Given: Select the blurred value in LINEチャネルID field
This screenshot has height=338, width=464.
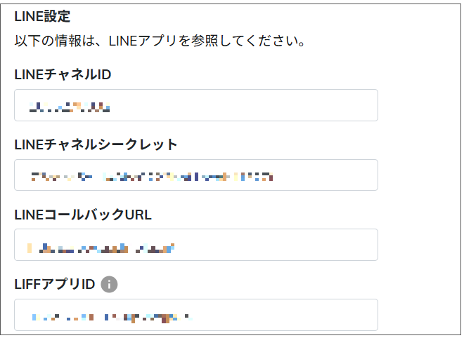Looking at the screenshot, I should [70, 107].
